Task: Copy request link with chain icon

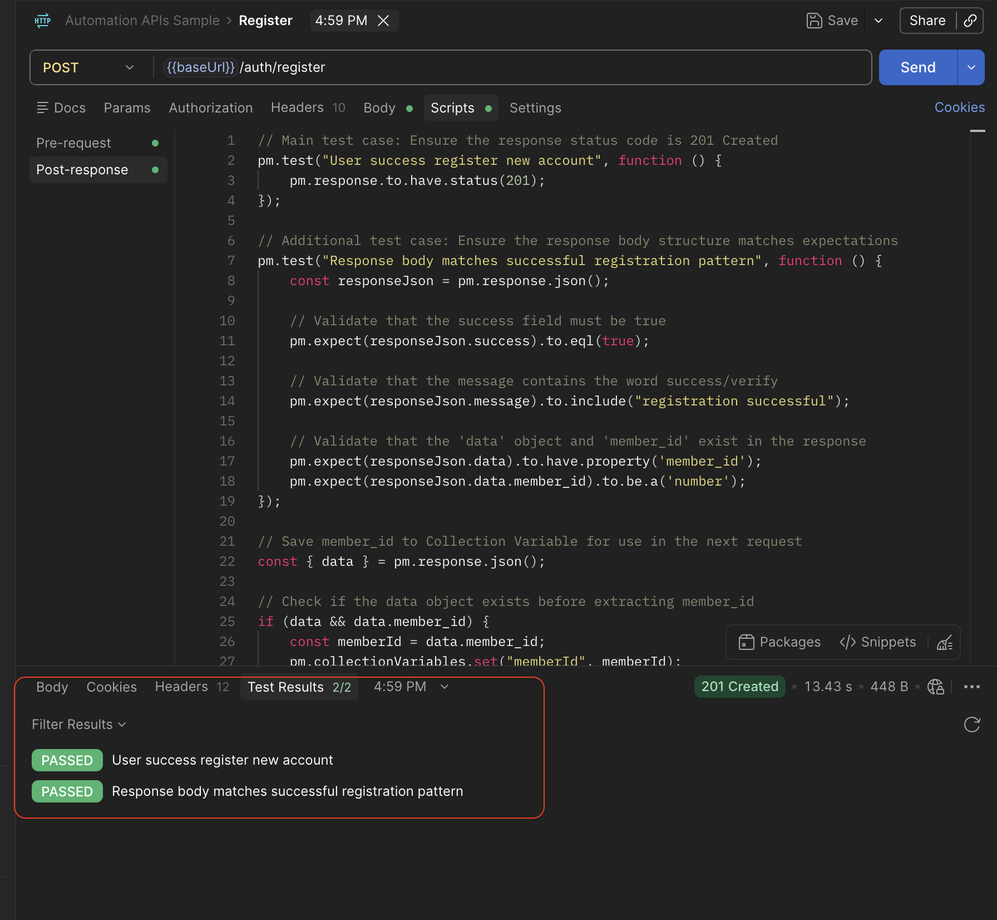Action: 970,21
